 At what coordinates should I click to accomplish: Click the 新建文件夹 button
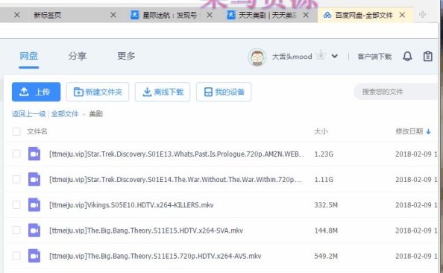pyautogui.click(x=98, y=92)
